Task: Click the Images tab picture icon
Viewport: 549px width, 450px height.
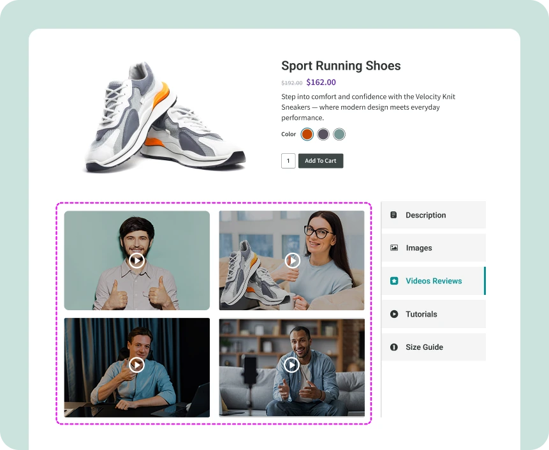Action: coord(394,248)
